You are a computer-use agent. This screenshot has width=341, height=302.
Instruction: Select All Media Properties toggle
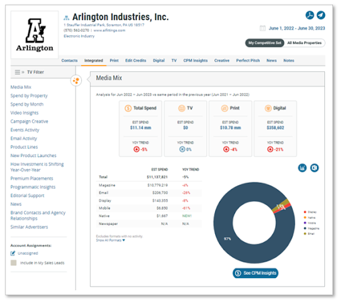point(304,43)
